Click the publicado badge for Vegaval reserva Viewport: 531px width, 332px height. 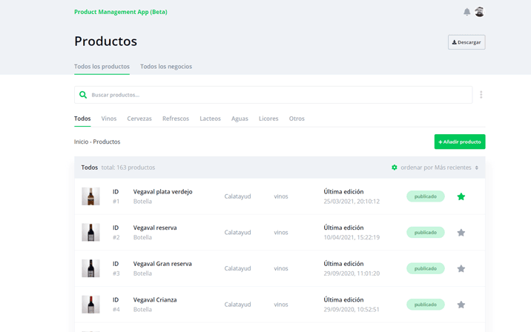(x=426, y=233)
